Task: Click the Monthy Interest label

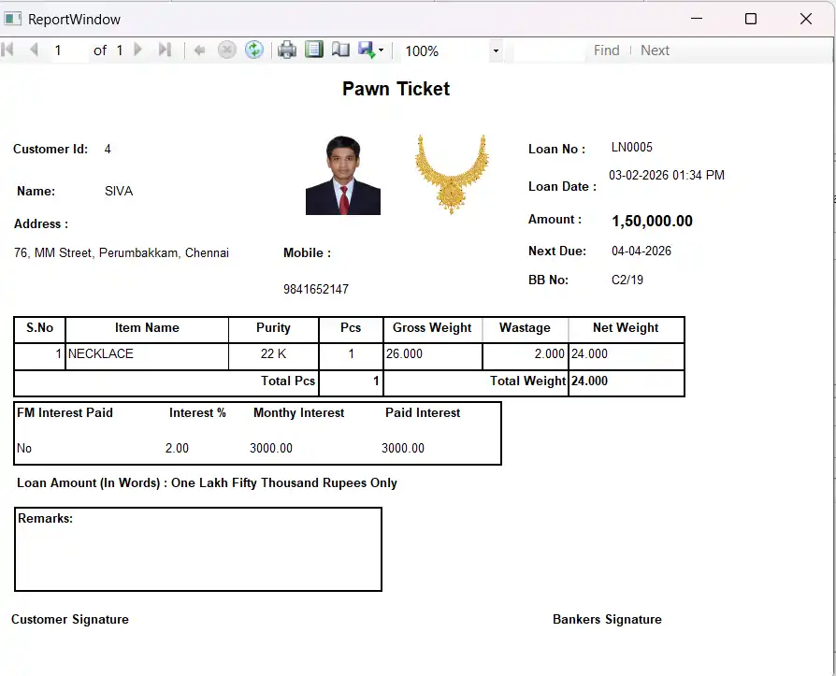Action: (298, 412)
